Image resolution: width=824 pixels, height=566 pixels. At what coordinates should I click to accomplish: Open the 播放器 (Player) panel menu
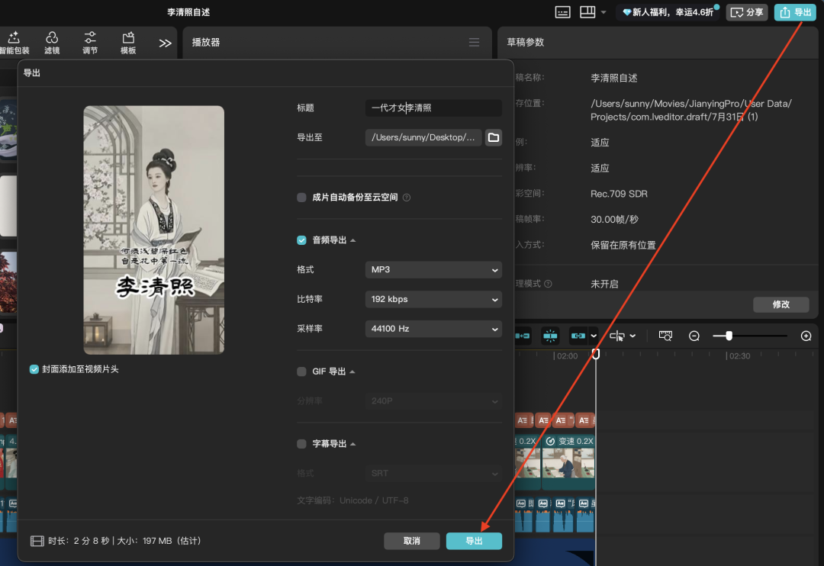coord(473,43)
